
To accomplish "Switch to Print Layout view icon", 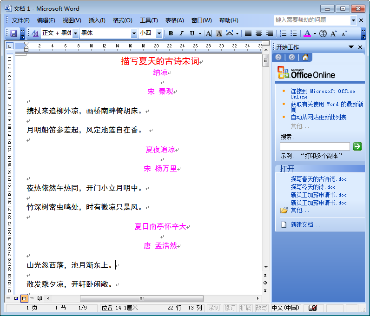I will coord(24,298).
